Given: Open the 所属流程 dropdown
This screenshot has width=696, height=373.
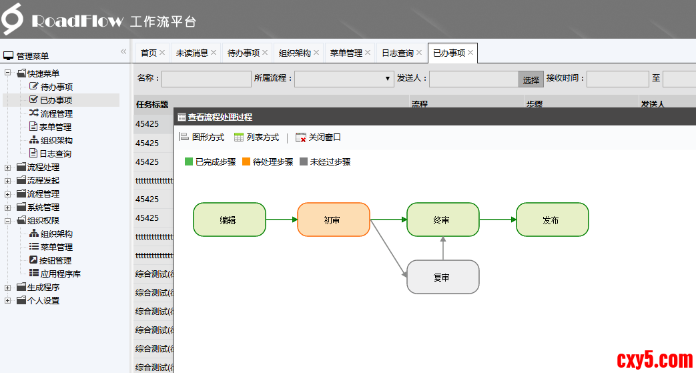Looking at the screenshot, I should tap(344, 79).
